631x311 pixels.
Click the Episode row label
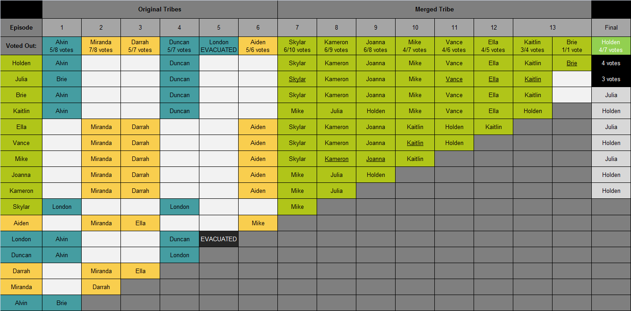21,27
